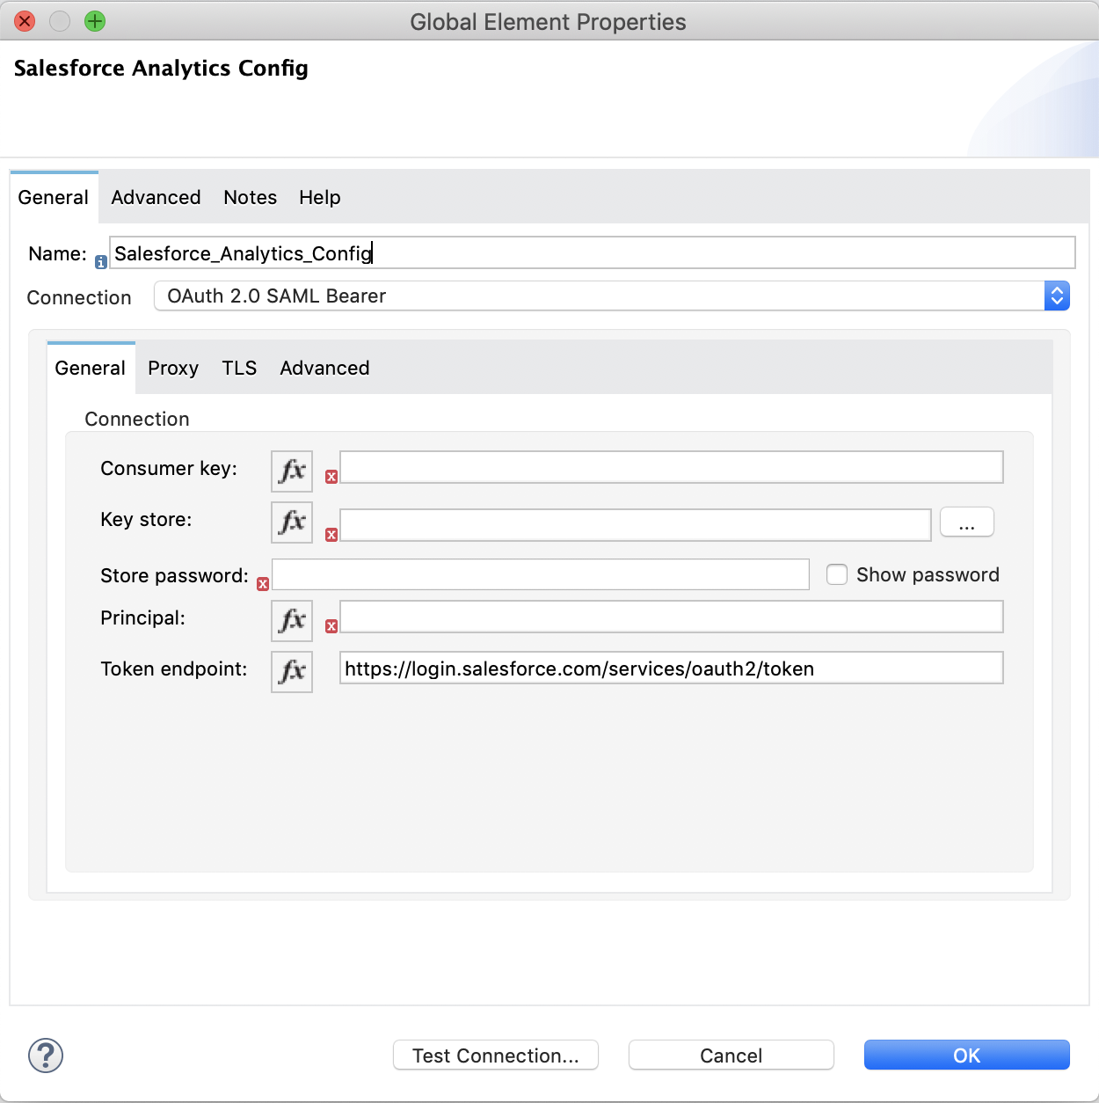
Task: Click inside the Store password field
Action: tap(540, 573)
